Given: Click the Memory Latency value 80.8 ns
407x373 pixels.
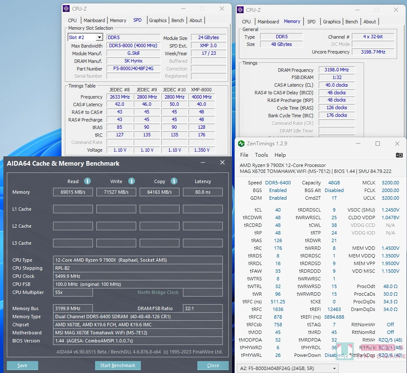Looking at the screenshot, I should click(x=203, y=192).
